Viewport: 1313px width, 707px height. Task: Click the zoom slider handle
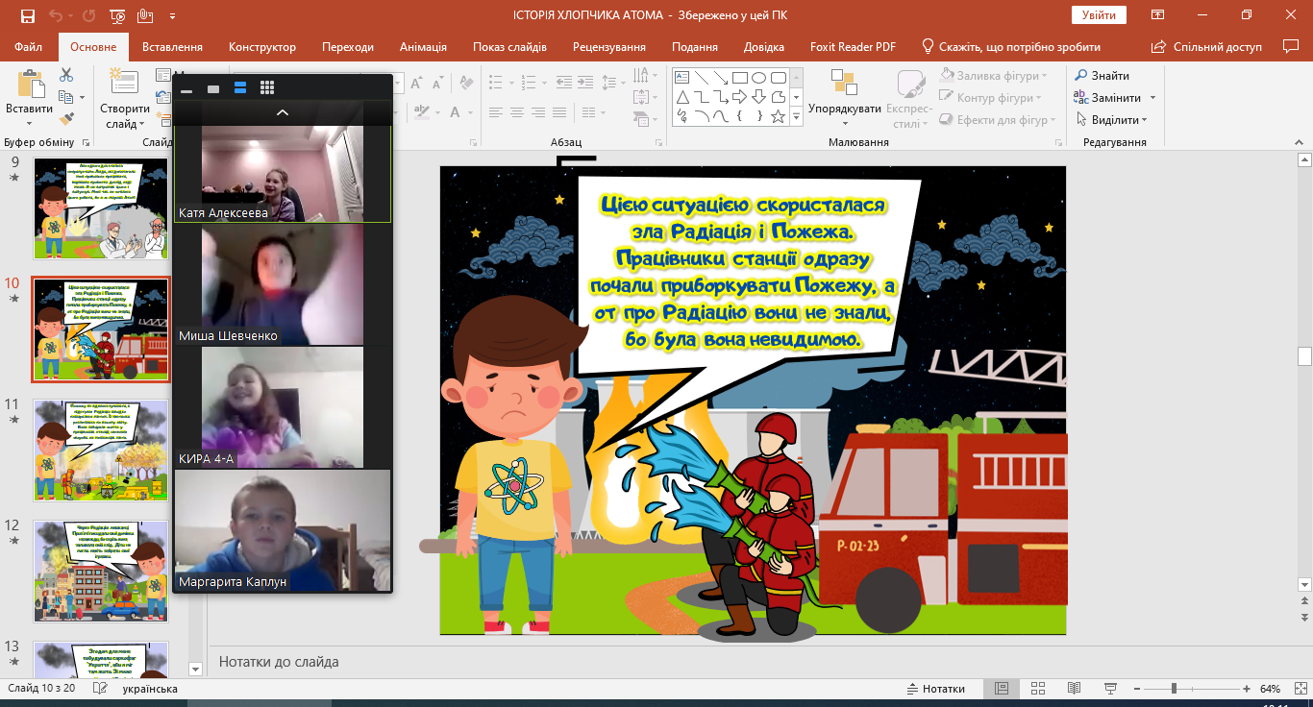[x=1174, y=689]
